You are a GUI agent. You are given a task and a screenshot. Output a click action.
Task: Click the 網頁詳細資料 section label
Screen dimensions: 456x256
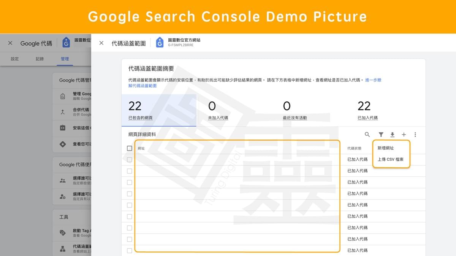[x=142, y=134]
